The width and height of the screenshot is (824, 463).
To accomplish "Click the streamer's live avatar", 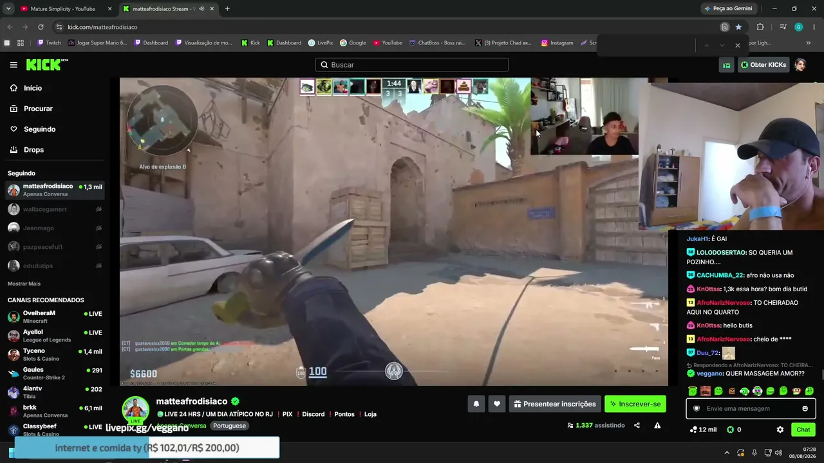I will pos(136,410).
